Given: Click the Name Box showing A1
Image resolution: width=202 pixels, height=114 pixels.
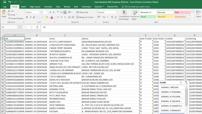Looking at the screenshot, I should [9, 27].
